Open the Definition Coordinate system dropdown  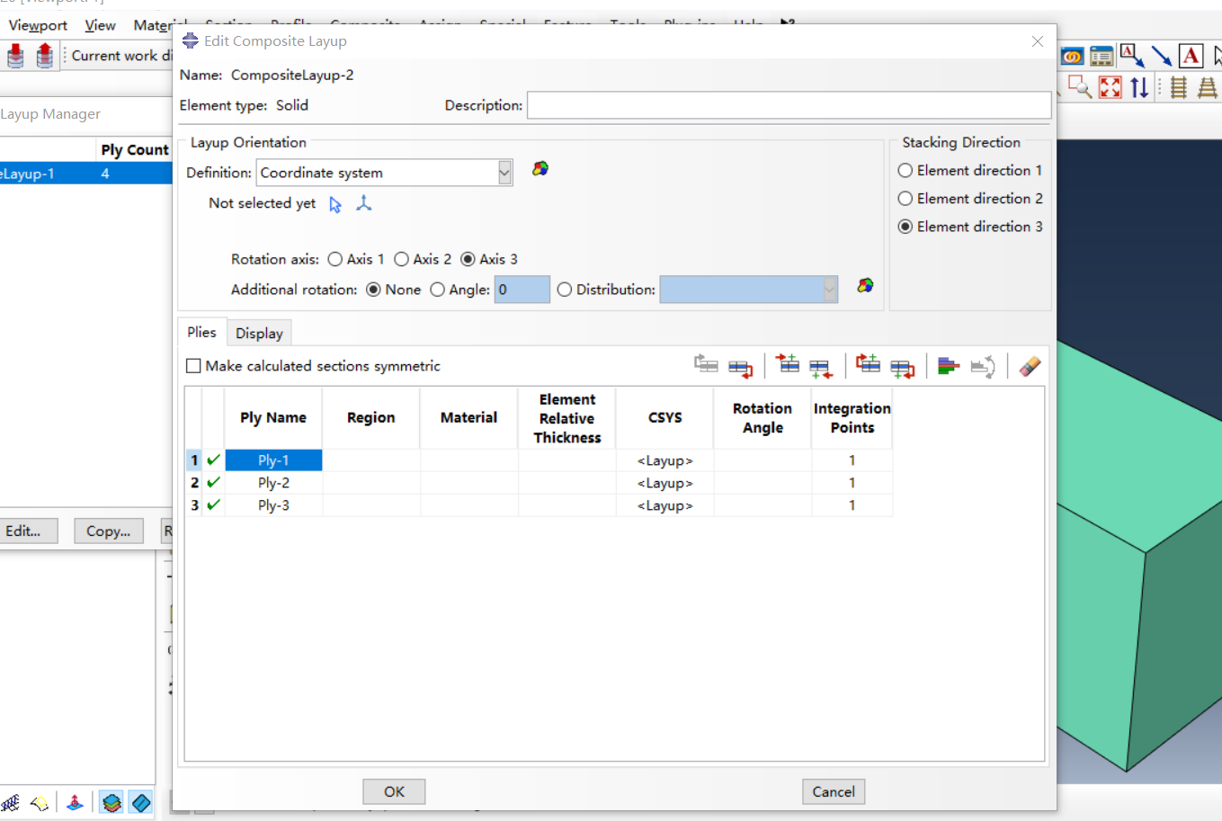504,173
